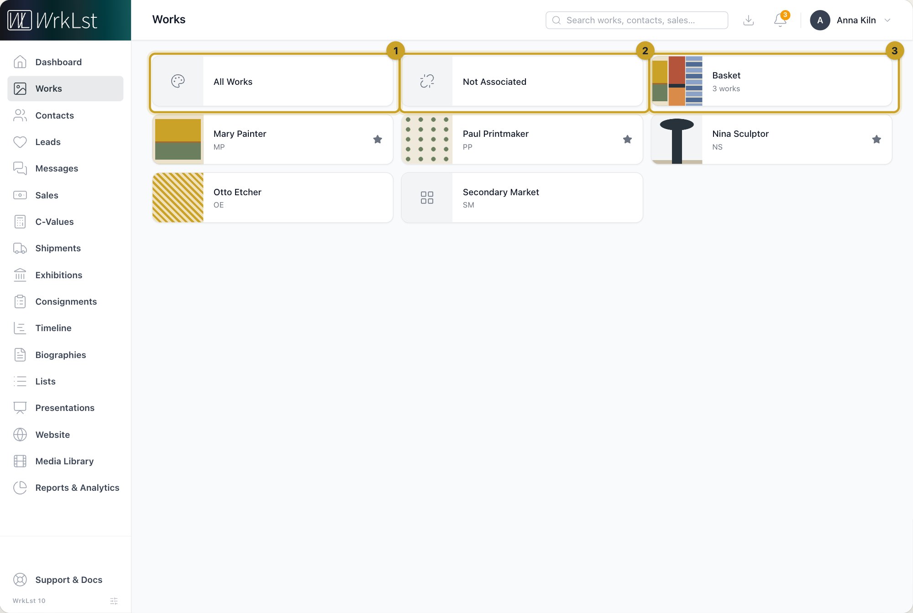Open sidebar settings sliders icon
This screenshot has width=913, height=613.
(114, 601)
